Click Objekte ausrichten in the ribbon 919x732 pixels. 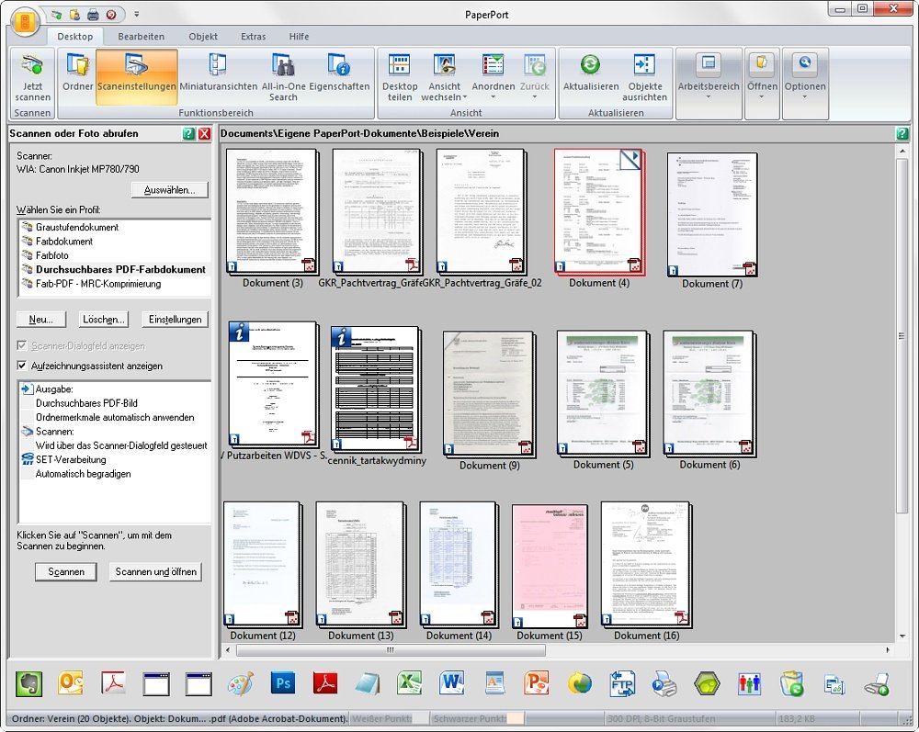tap(645, 77)
